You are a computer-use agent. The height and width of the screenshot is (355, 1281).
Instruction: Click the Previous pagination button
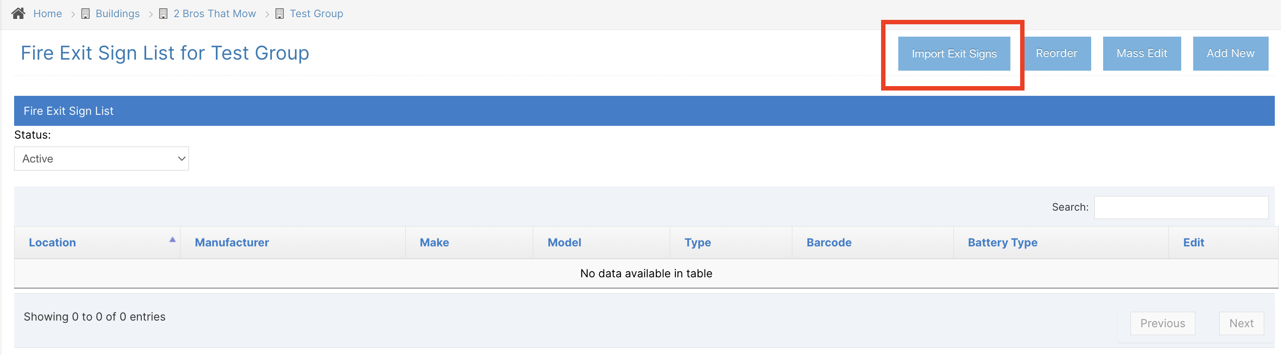point(1163,323)
